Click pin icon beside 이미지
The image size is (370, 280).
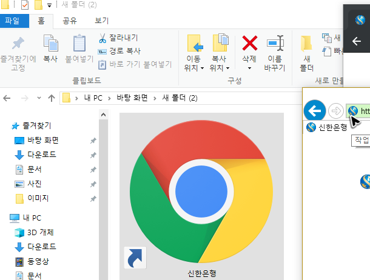[93, 199]
